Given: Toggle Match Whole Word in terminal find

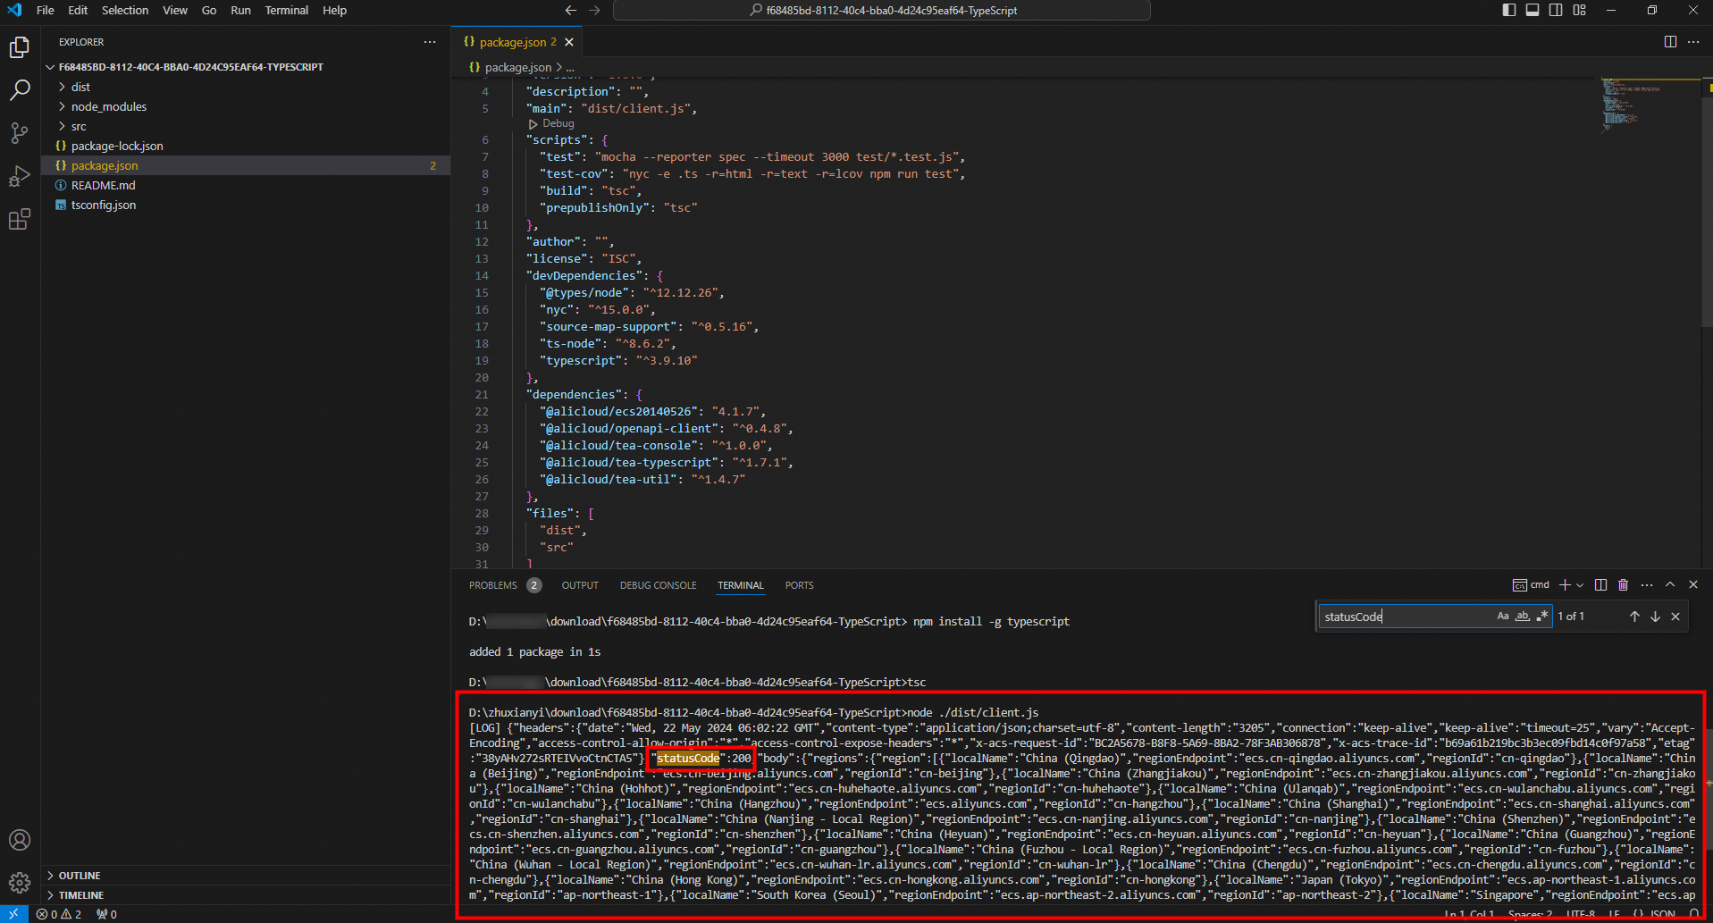Looking at the screenshot, I should click(1523, 617).
